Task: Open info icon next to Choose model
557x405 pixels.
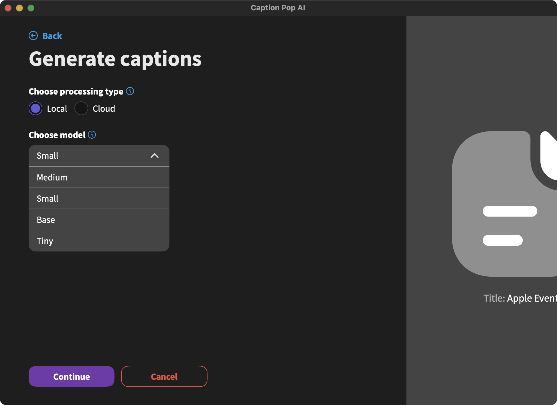Action: click(92, 135)
